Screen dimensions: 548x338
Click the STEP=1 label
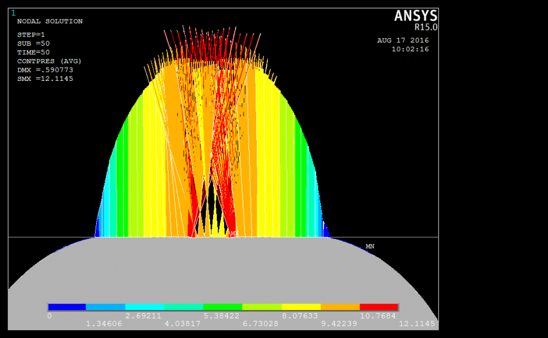click(x=31, y=35)
